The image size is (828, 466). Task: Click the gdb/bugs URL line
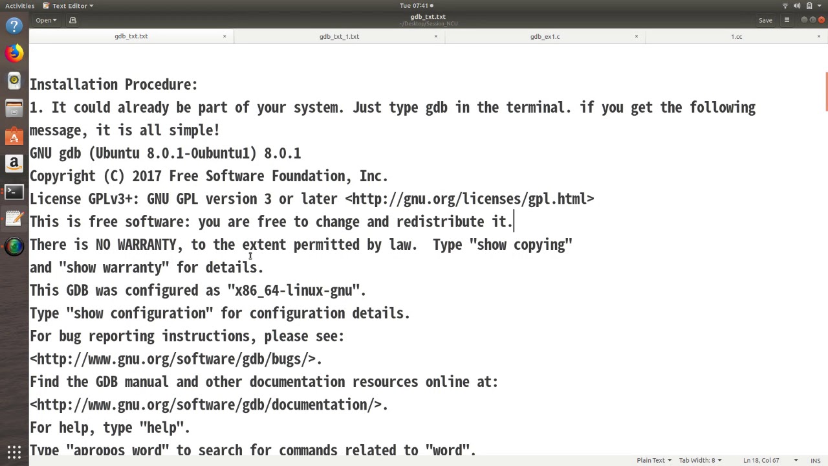click(x=176, y=359)
